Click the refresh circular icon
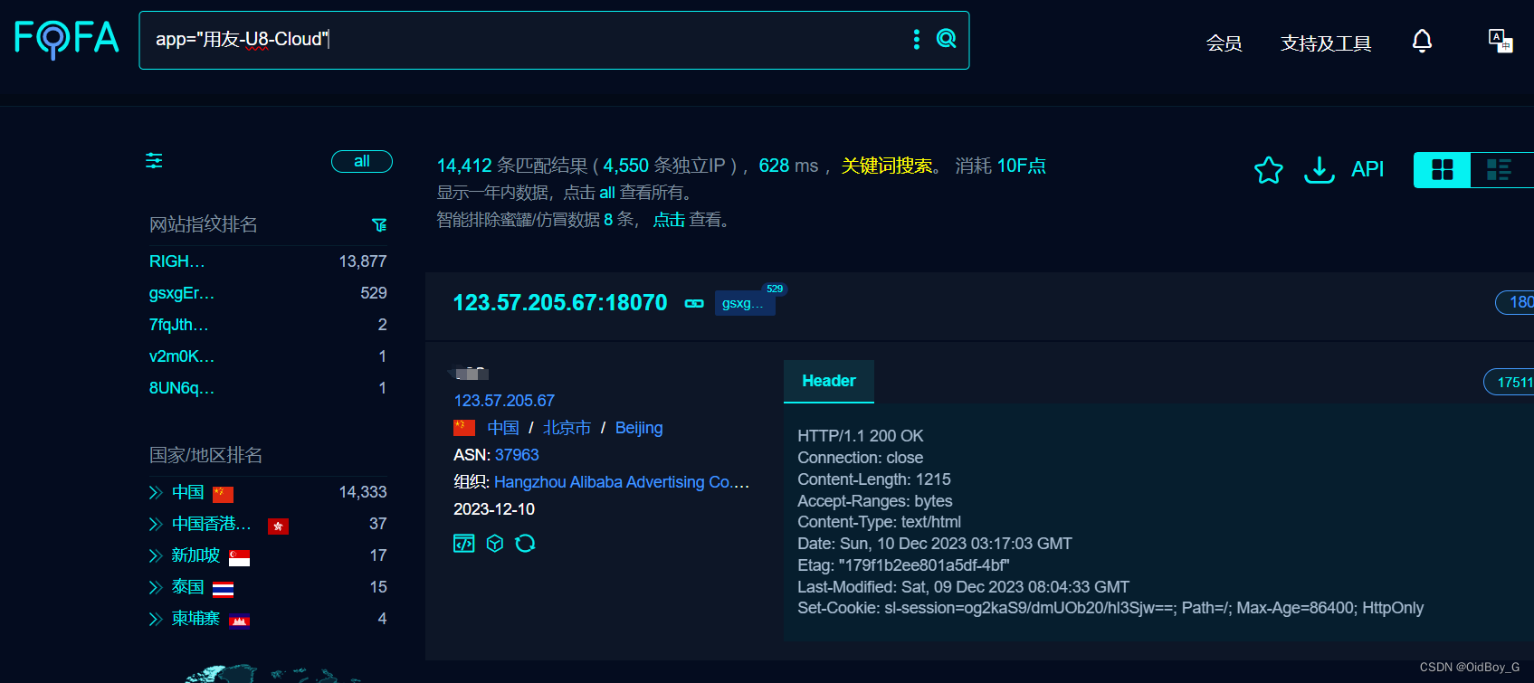 click(525, 543)
